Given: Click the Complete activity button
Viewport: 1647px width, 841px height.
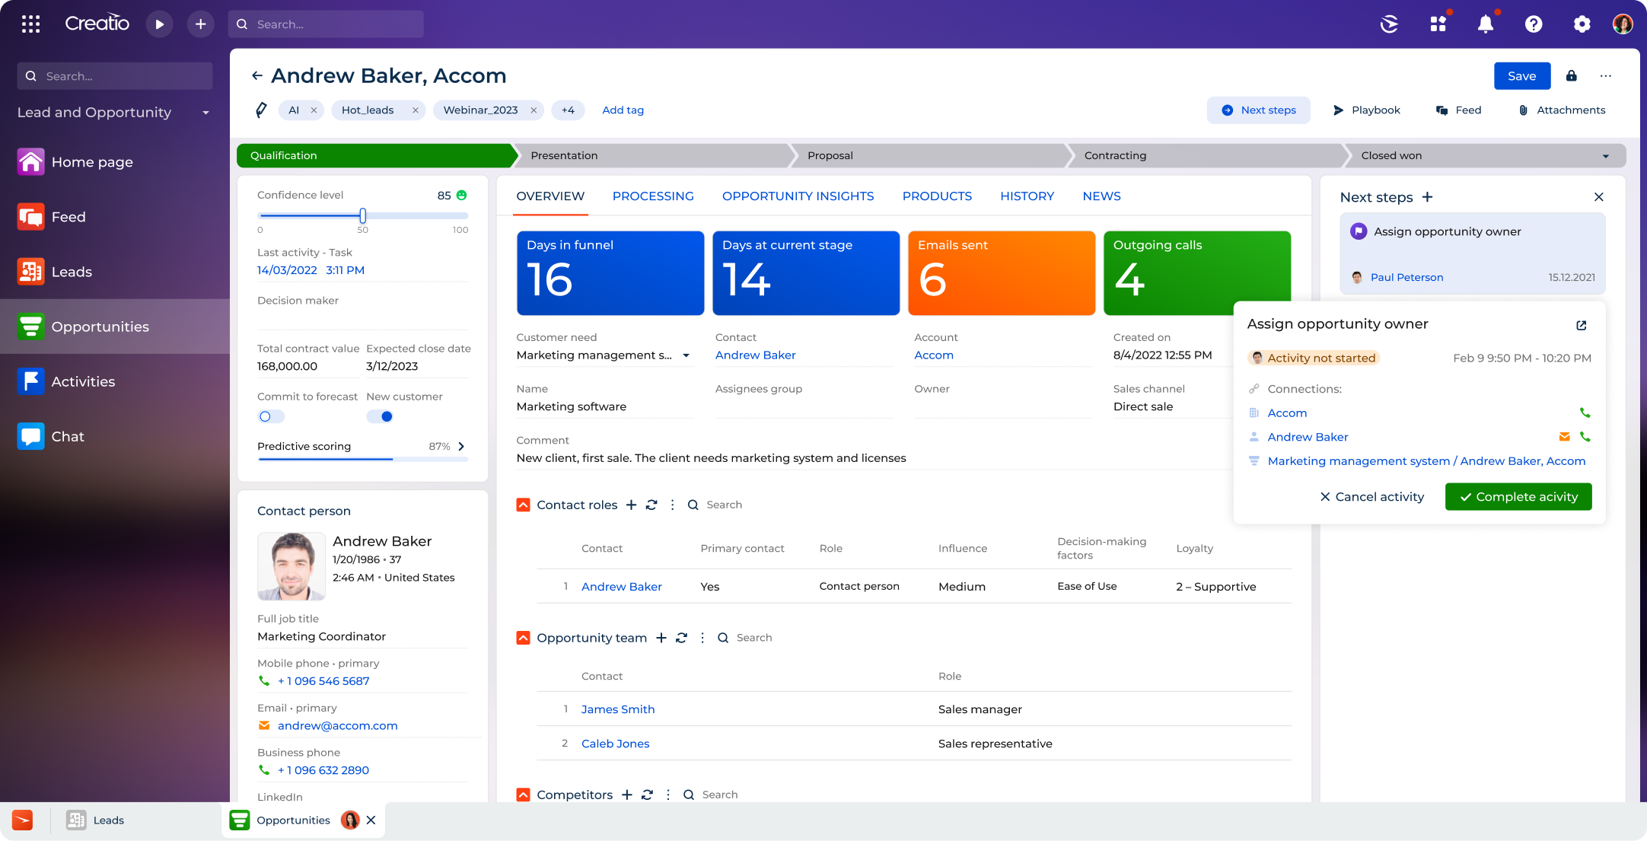Looking at the screenshot, I should (1518, 496).
